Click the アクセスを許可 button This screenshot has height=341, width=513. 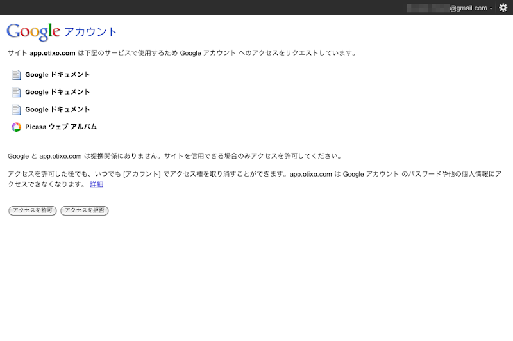tap(33, 210)
